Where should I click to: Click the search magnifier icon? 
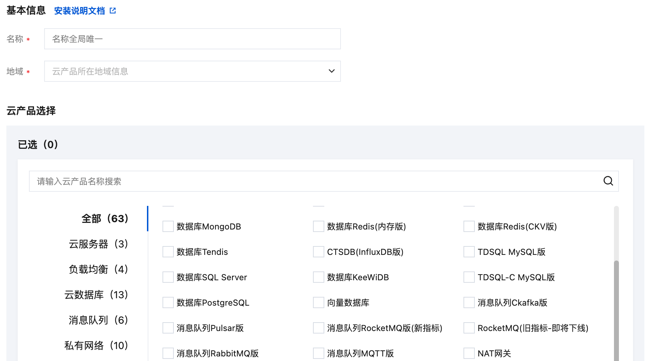coord(608,181)
